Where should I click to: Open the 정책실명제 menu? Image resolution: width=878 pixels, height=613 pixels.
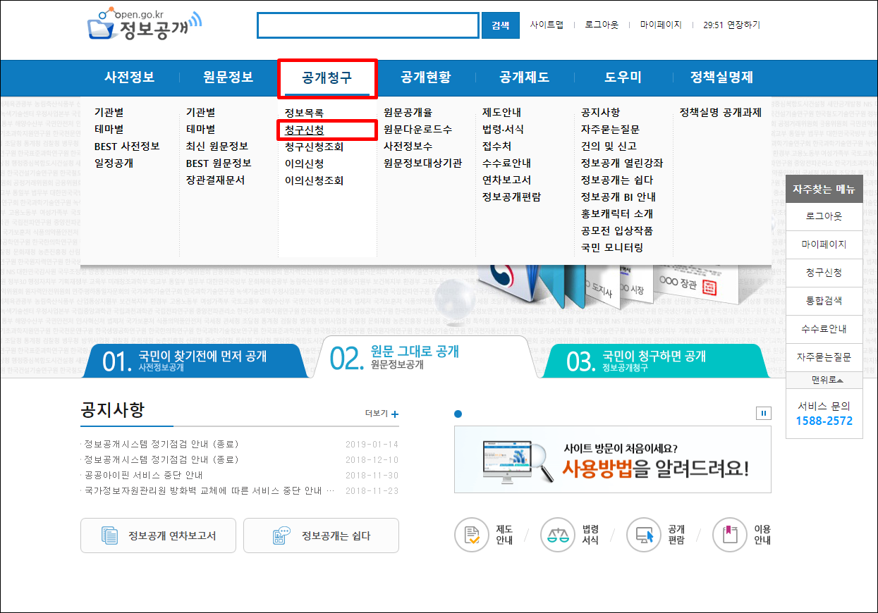(x=721, y=78)
